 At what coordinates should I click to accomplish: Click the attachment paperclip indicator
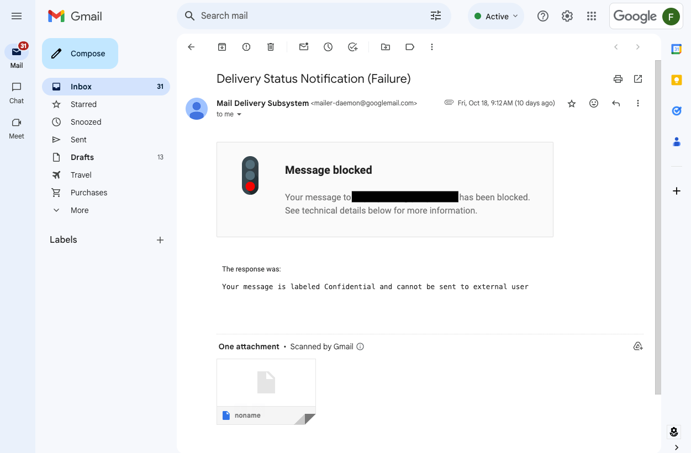tap(449, 103)
